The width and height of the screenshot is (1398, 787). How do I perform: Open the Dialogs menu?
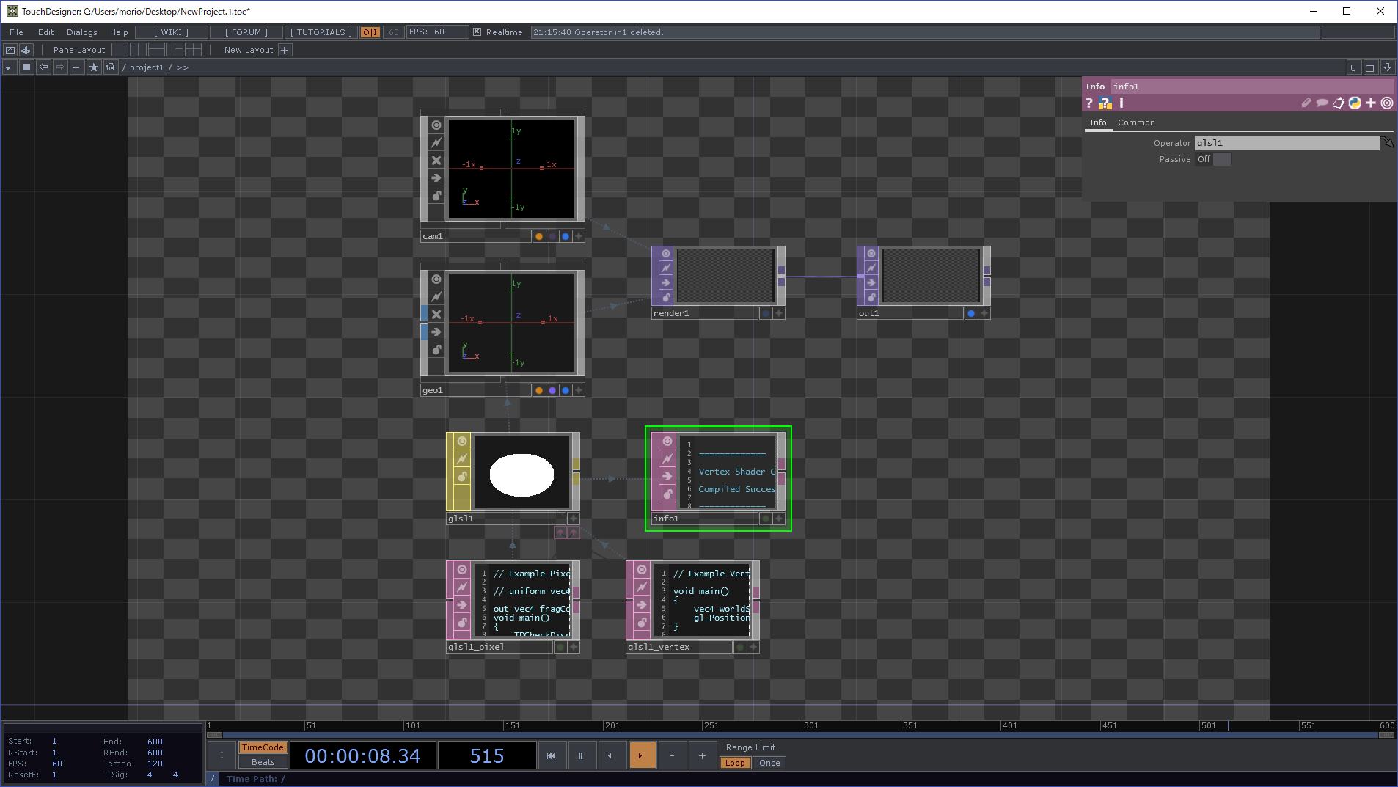[x=81, y=32]
